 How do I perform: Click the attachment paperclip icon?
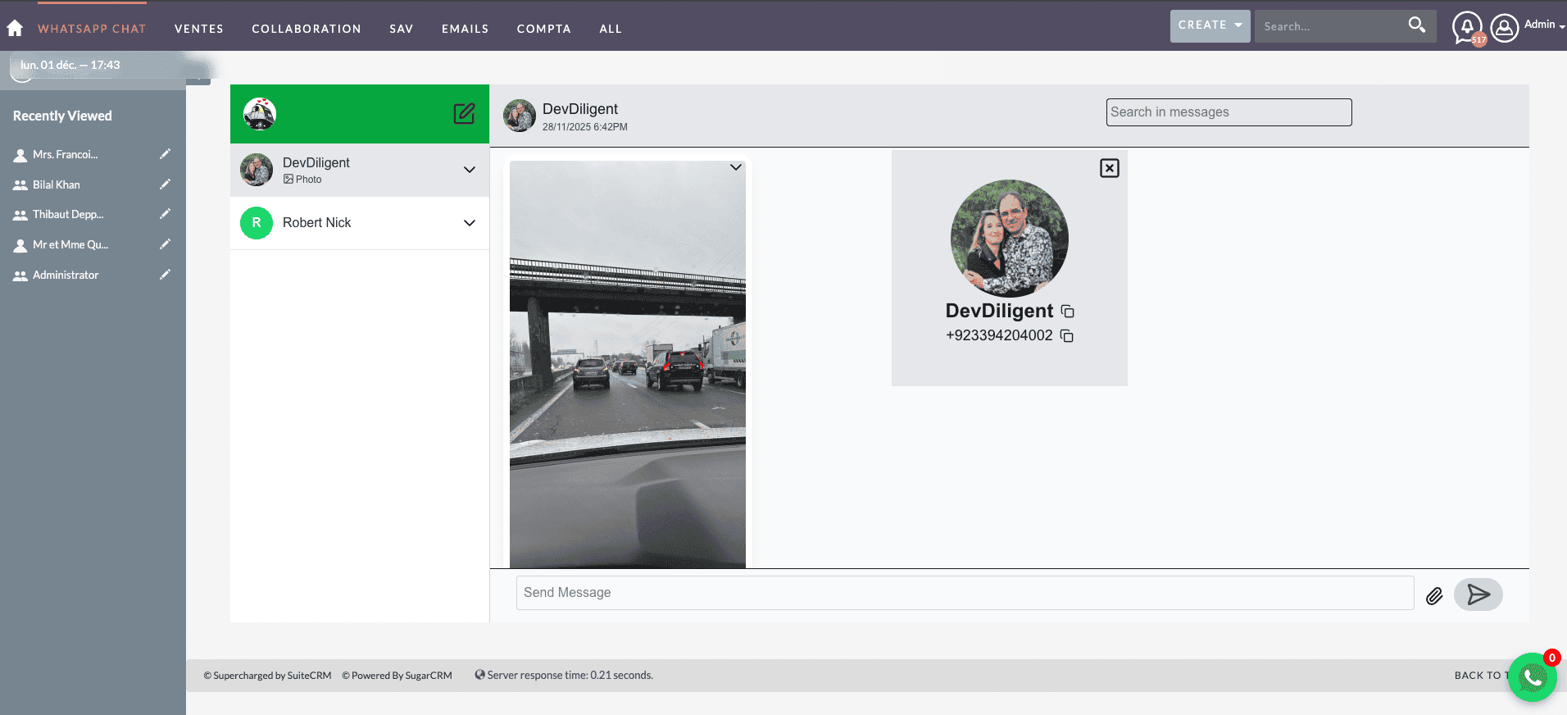[x=1433, y=596]
